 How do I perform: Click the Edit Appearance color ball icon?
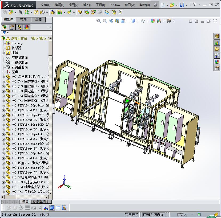click(x=153, y=21)
